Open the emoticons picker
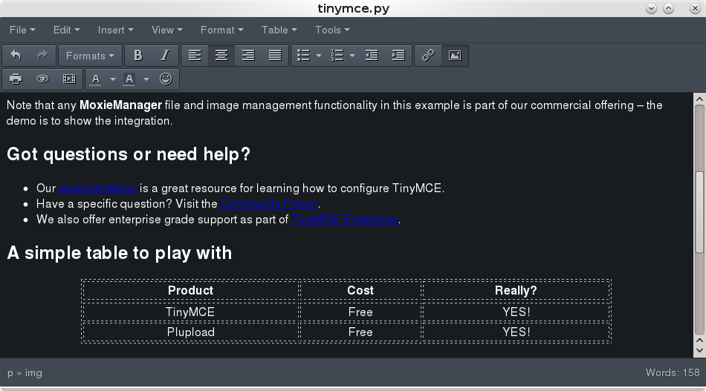Image resolution: width=706 pixels, height=391 pixels. [x=166, y=79]
